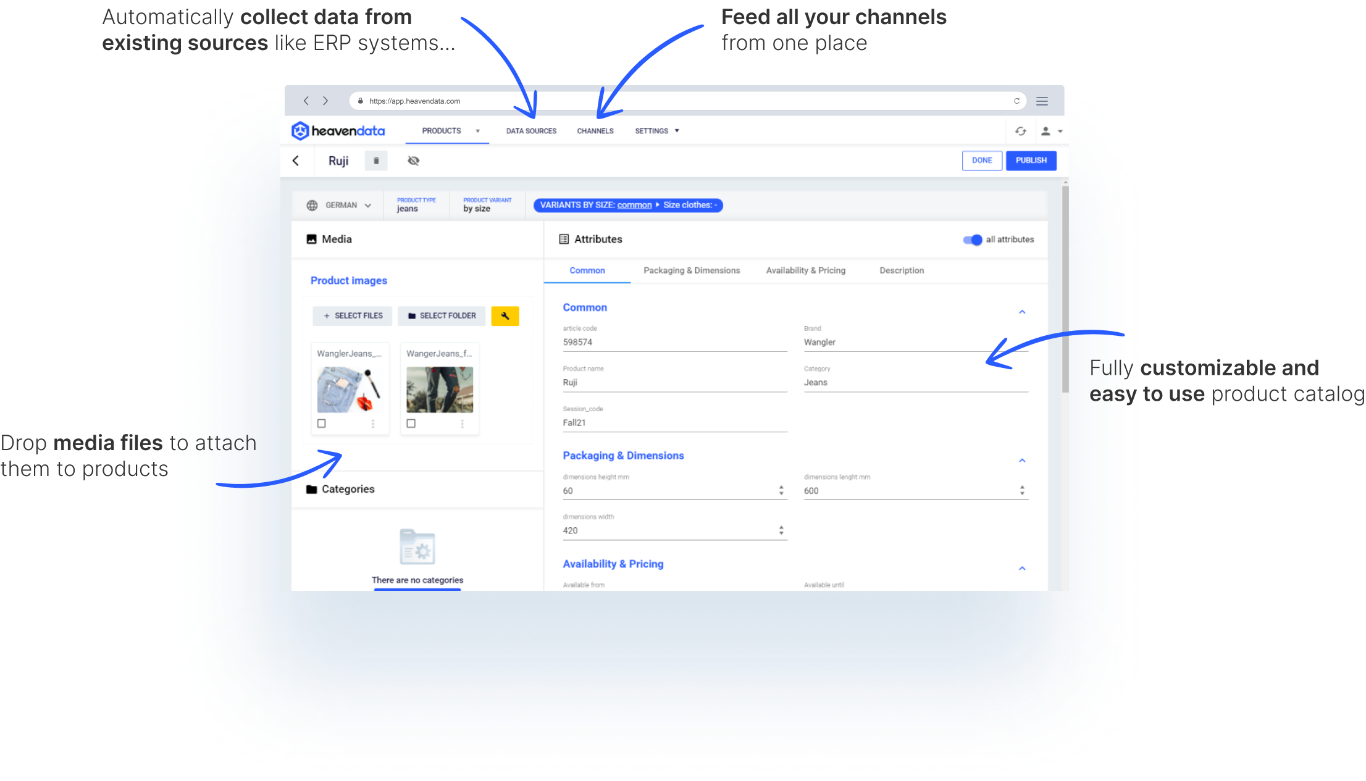Click the Publish button

coord(1031,161)
